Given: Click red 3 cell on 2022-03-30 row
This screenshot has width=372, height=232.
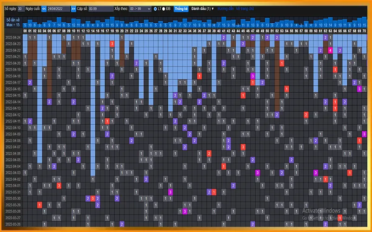Looking at the screenshot, I should pyautogui.click(x=93, y=199).
